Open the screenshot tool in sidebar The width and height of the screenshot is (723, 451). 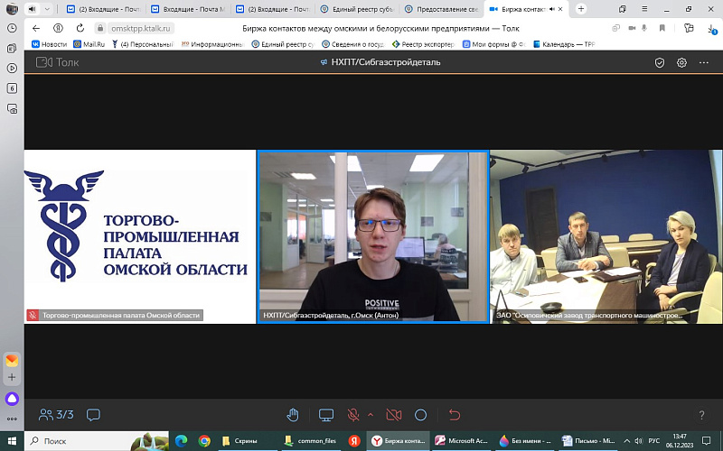[12, 108]
